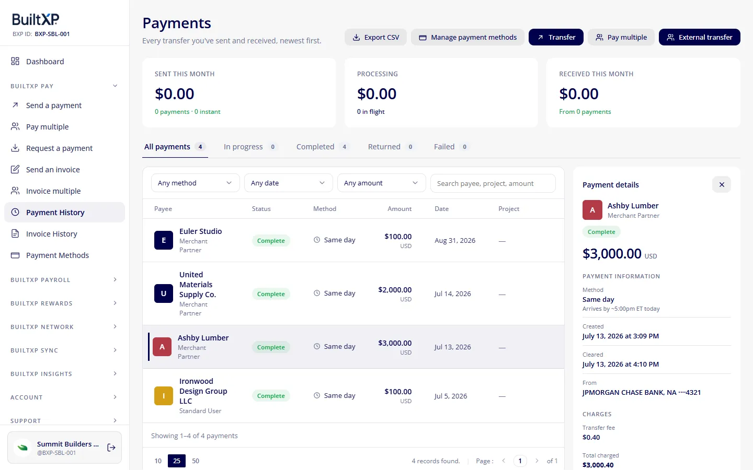
Task: Expand the BuiltXP Sync section
Action: click(64, 350)
